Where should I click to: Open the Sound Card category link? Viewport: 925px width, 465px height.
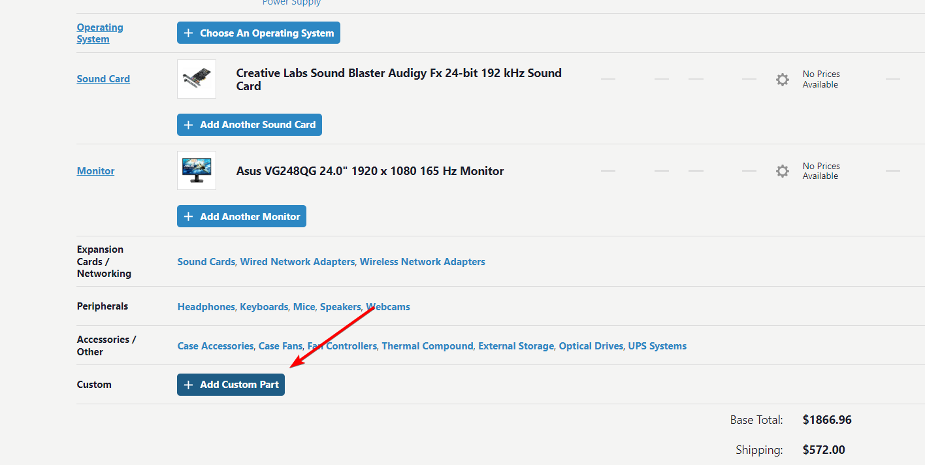click(103, 78)
